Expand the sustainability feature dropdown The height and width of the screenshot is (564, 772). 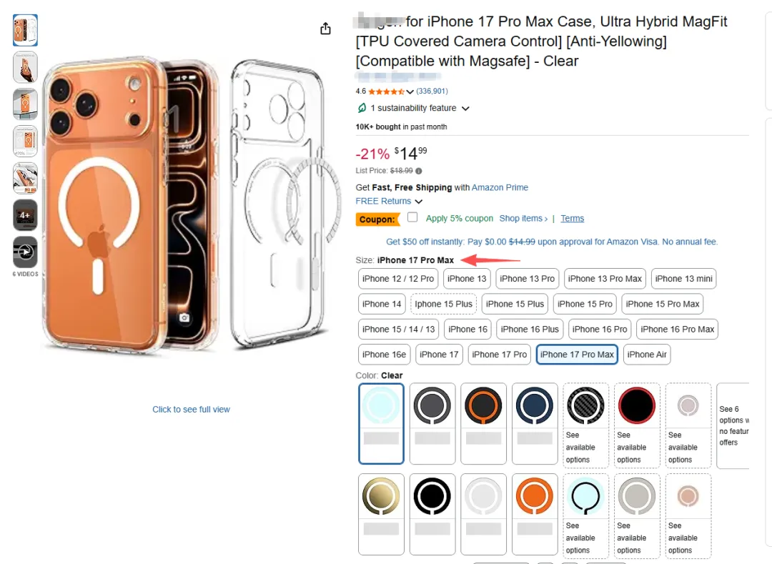tap(465, 109)
